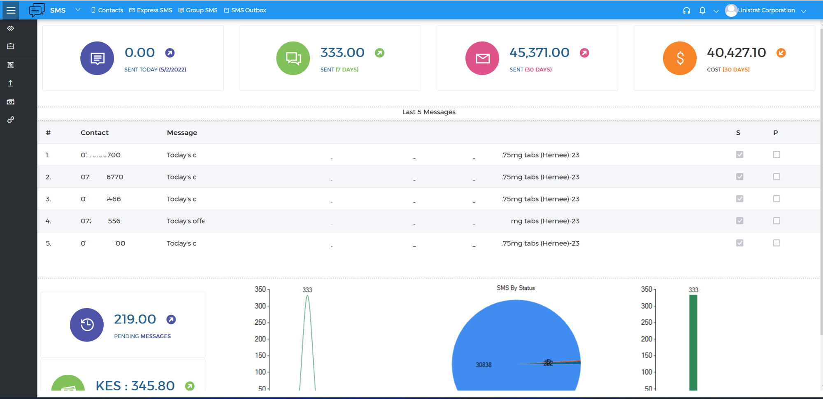The width and height of the screenshot is (823, 399).
Task: Click the pink envelope Sent 30 Days icon
Action: coord(482,58)
